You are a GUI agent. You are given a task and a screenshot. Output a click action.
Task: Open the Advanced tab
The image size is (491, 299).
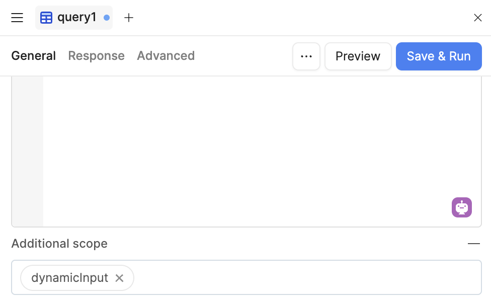pos(166,56)
